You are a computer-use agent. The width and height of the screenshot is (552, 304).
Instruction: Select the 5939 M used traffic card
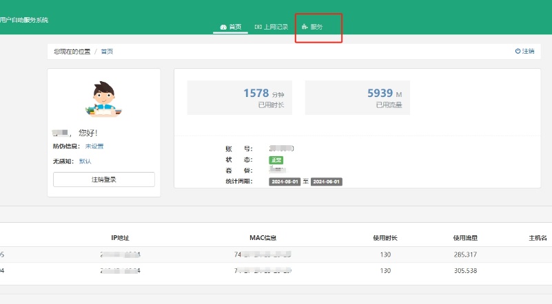pos(357,98)
